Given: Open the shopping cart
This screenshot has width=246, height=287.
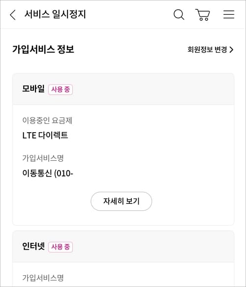Looking at the screenshot, I should pyautogui.click(x=203, y=14).
